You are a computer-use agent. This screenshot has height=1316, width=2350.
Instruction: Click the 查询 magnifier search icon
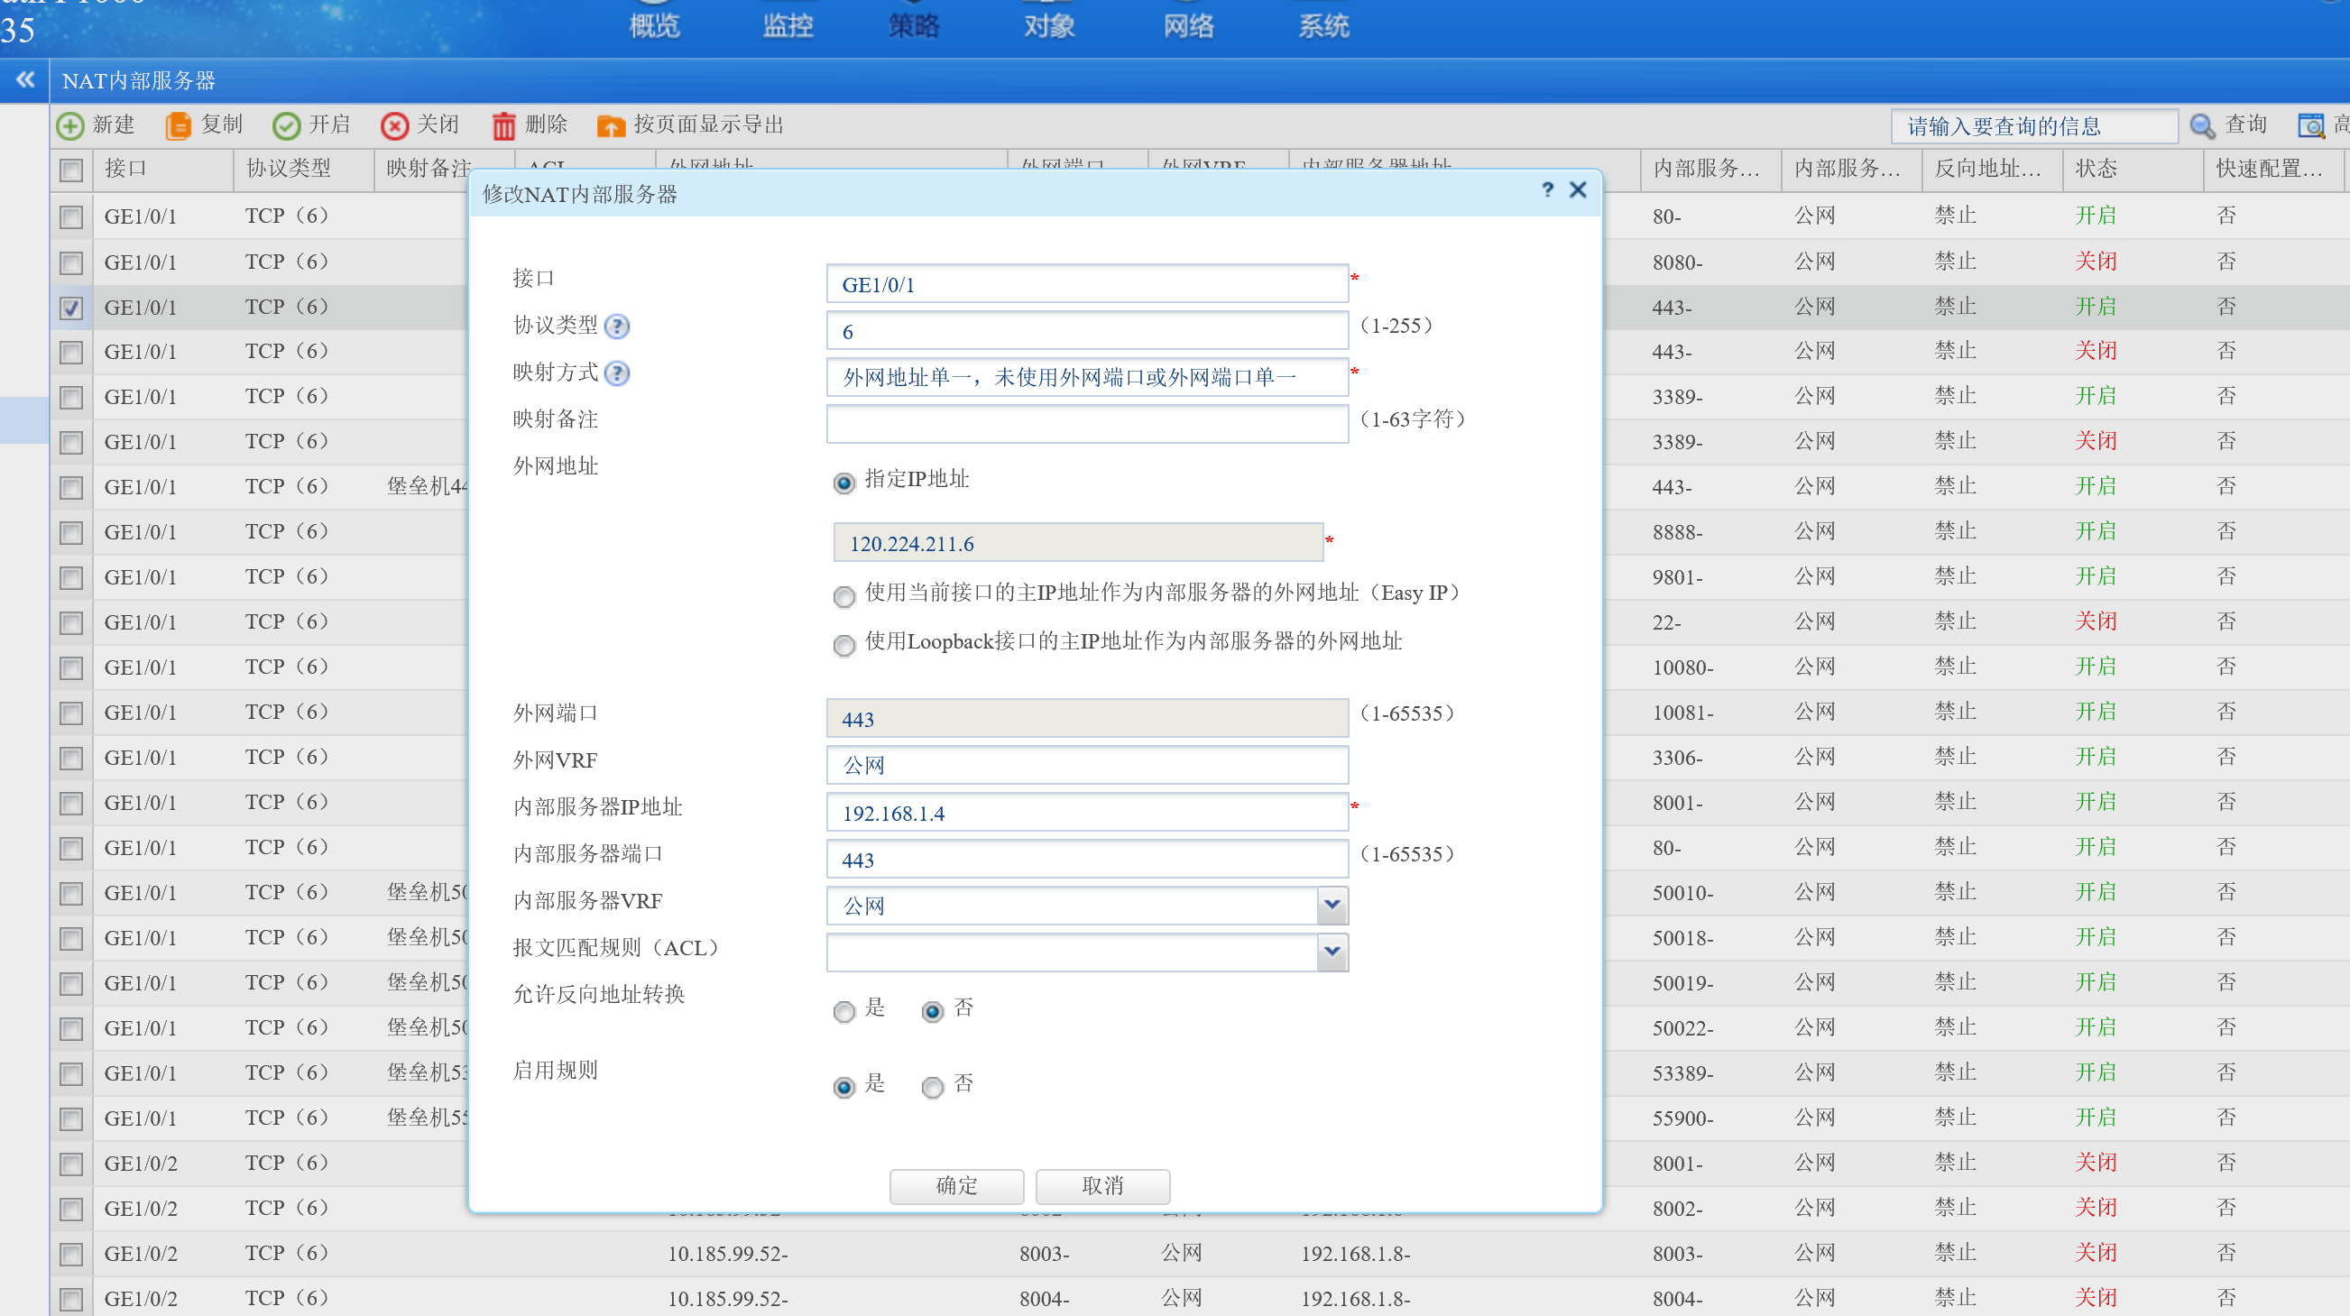click(2201, 125)
